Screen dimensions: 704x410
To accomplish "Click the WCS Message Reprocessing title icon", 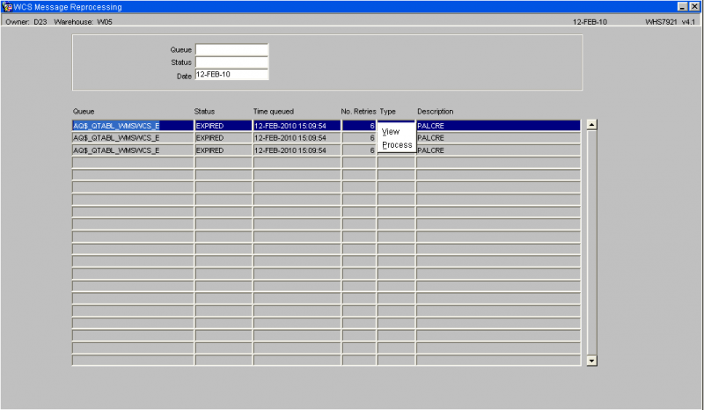I will [7, 7].
